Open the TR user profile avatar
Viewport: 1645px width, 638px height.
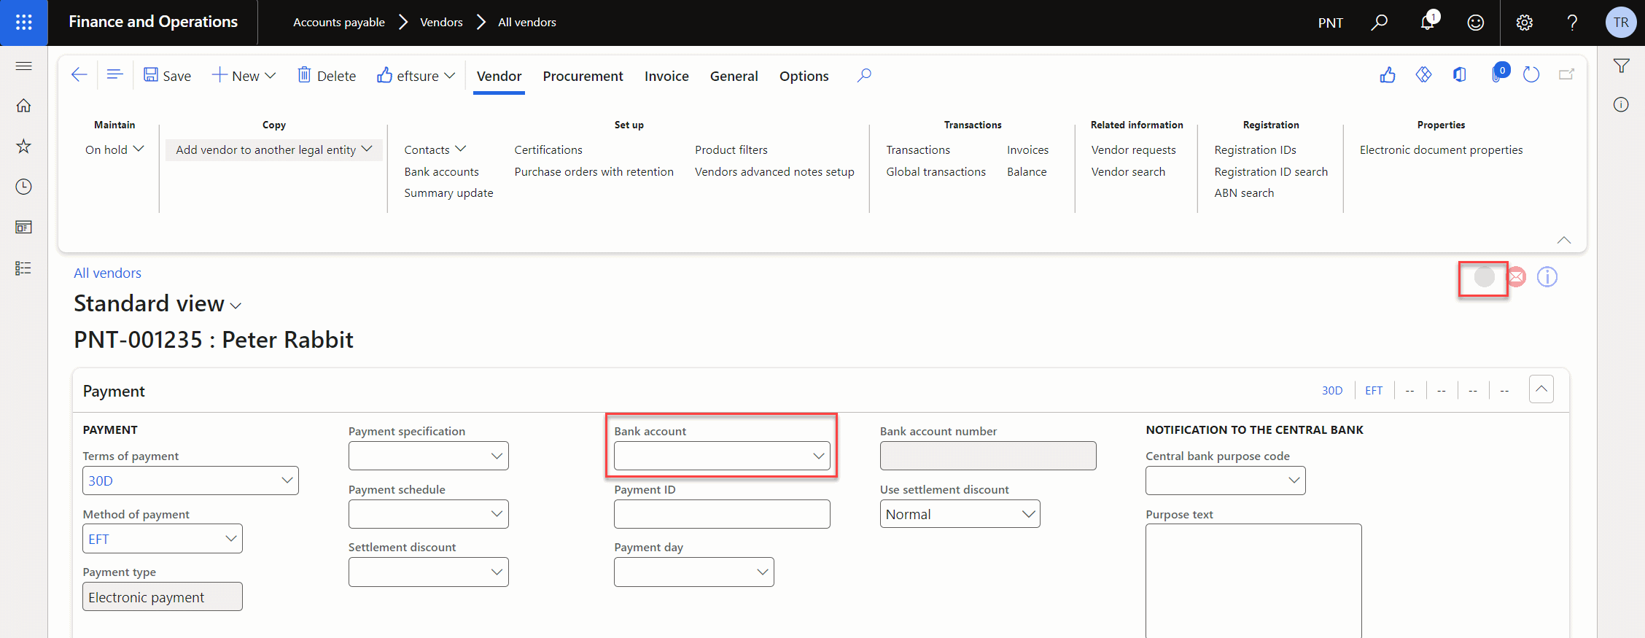click(x=1620, y=23)
